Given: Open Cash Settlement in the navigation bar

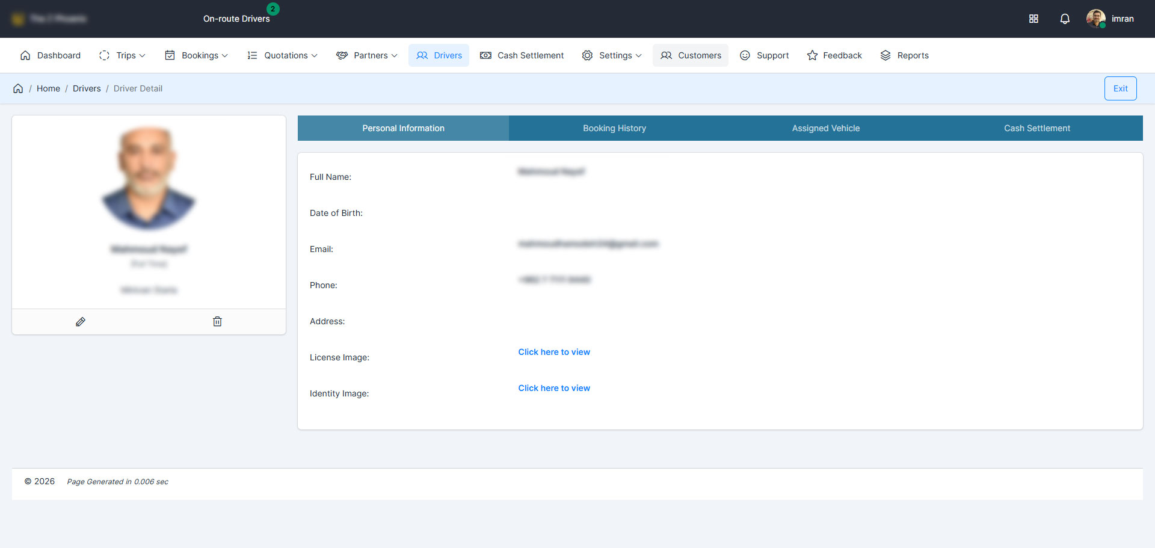Looking at the screenshot, I should [x=522, y=55].
